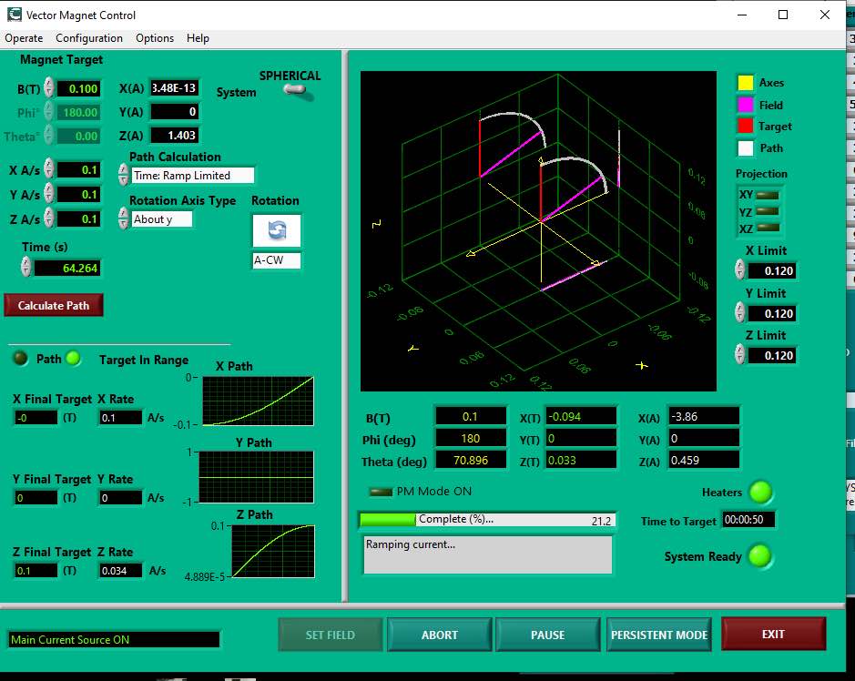This screenshot has height=681, width=855.
Task: Open the Path Calculation selector arrows
Action: 123,175
